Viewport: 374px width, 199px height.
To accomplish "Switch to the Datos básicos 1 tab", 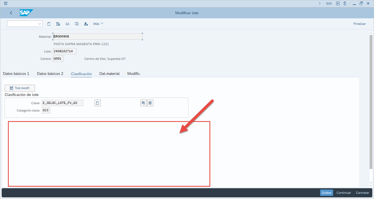I will [16, 74].
